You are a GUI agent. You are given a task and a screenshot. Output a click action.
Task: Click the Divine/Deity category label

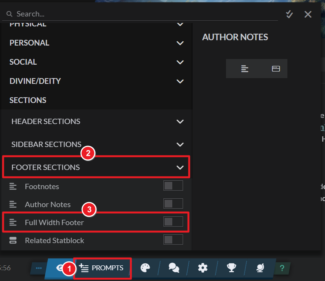point(35,81)
